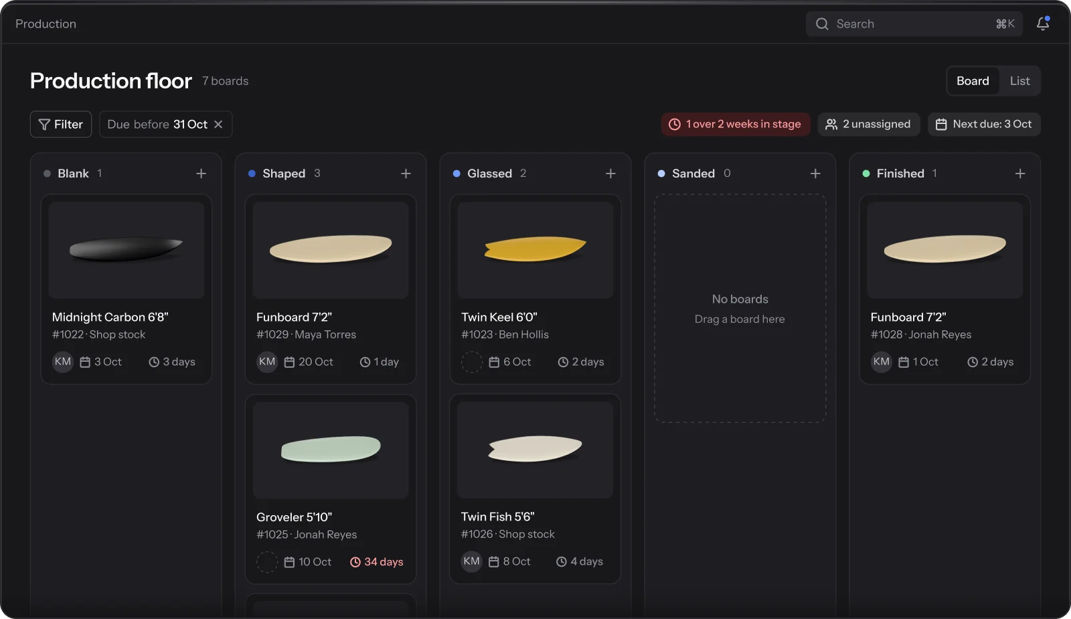The height and width of the screenshot is (619, 1071).
Task: Switch to List view
Action: point(1019,81)
